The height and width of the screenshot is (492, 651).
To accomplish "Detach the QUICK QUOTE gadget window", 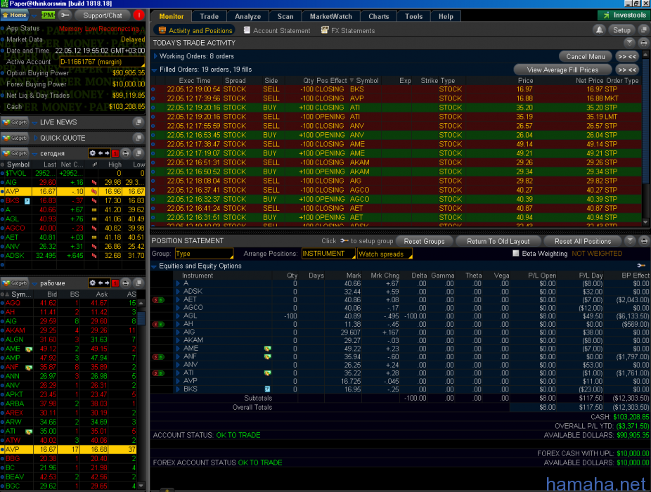I will pyautogui.click(x=138, y=138).
